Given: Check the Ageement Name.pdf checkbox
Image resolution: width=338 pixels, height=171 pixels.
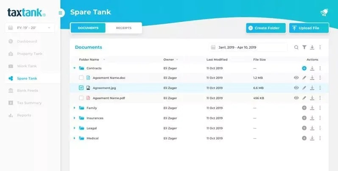Looking at the screenshot, I should point(81,98).
